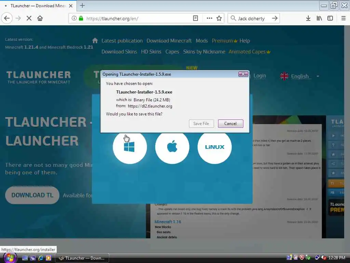The image size is (350, 263).
Task: Close the Opening TLauncher-Installer dialog
Action: 243,74
